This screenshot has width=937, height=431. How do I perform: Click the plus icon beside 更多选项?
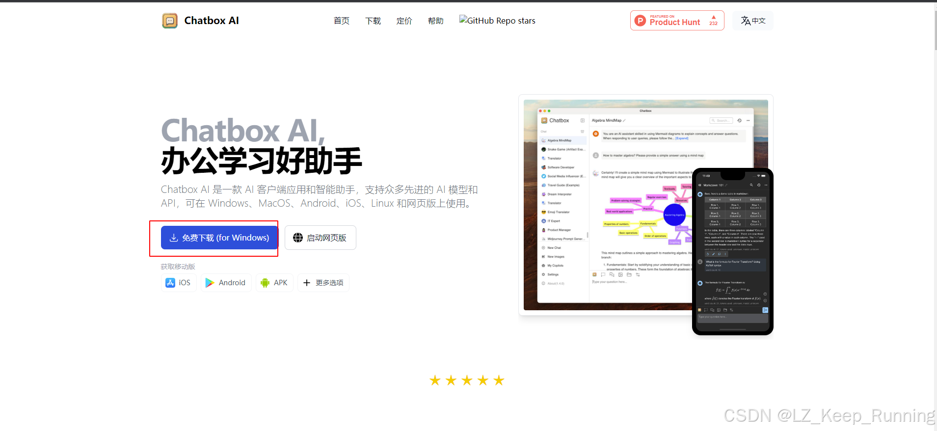[x=307, y=283]
